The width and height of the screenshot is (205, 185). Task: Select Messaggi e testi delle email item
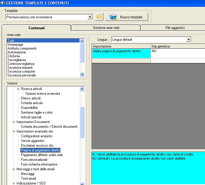pyautogui.click(x=35, y=169)
